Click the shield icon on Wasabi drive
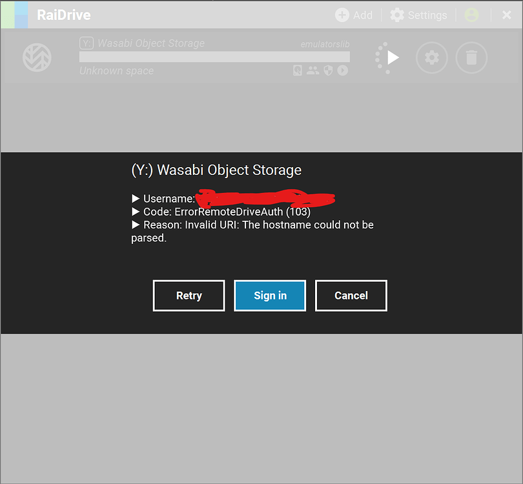 point(328,70)
